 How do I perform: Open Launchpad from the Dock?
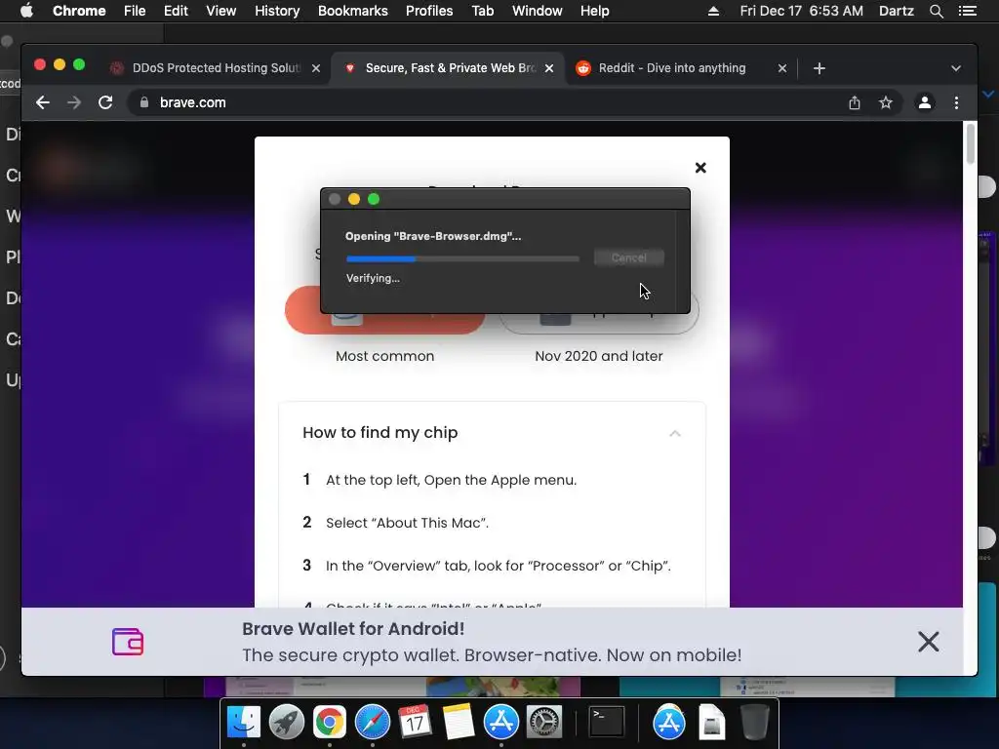click(287, 723)
